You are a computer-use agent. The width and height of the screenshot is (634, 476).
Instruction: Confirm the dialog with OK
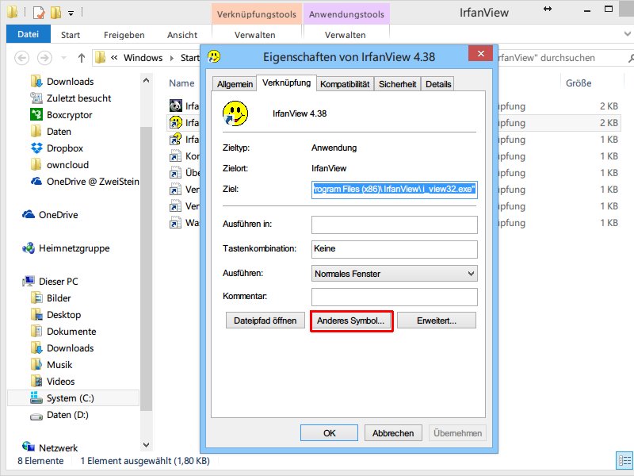pos(329,433)
